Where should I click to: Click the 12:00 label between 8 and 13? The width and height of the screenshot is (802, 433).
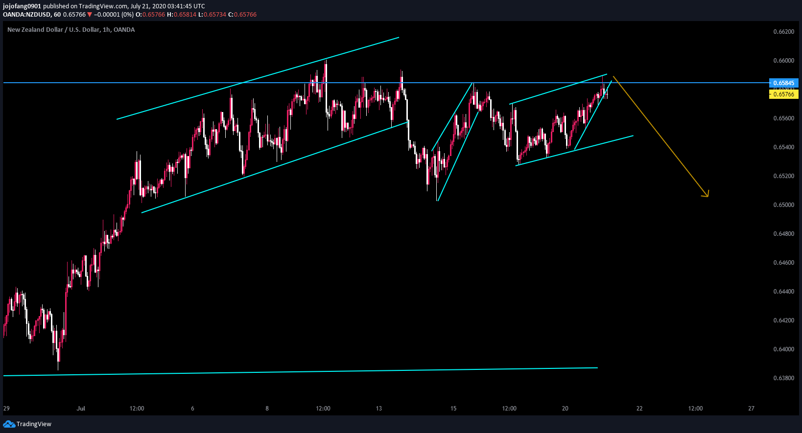[323, 409]
